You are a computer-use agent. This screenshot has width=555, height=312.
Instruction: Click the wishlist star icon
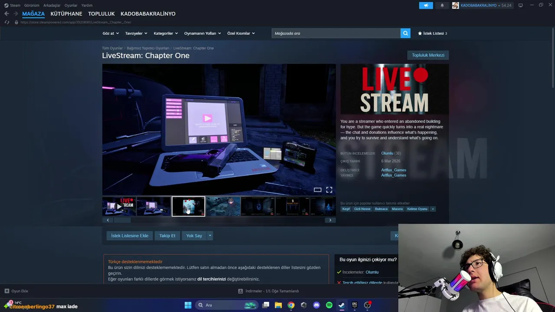click(x=420, y=33)
